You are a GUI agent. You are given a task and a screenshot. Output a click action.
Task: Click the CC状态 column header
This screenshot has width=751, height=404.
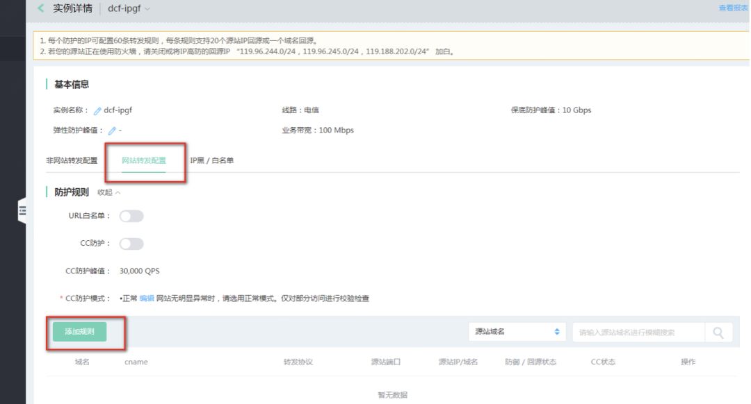(x=603, y=362)
